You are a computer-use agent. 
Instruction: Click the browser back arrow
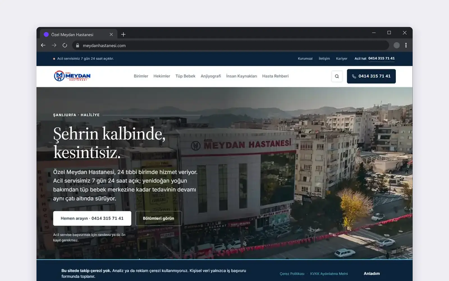click(x=43, y=45)
